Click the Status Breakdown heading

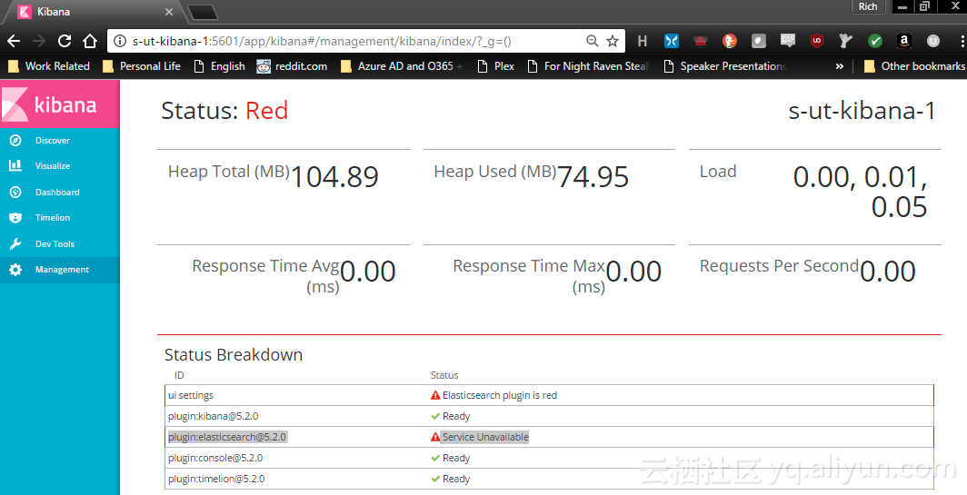pyautogui.click(x=234, y=355)
